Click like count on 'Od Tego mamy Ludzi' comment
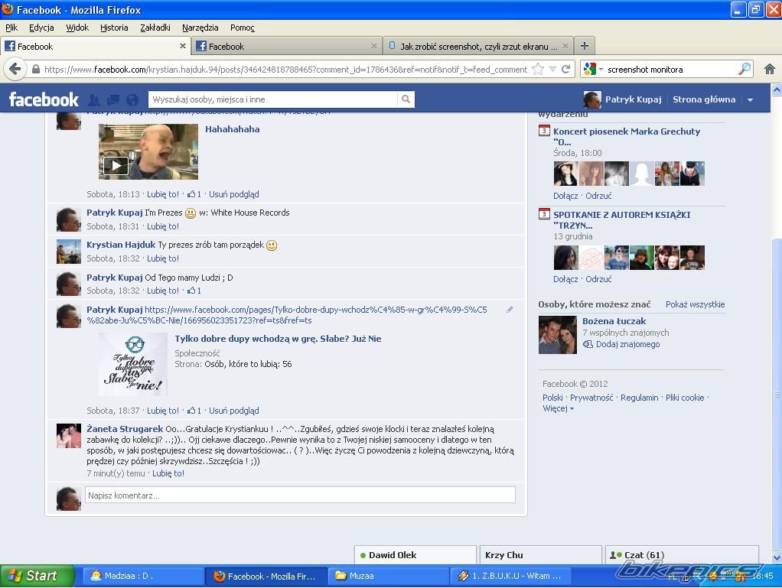Viewport: 782px width, 588px height. click(x=194, y=291)
